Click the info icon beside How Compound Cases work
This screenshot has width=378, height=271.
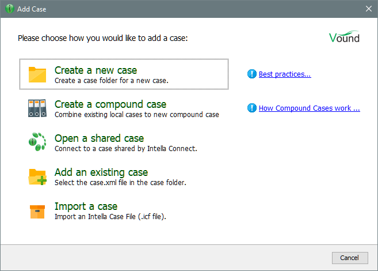click(252, 108)
